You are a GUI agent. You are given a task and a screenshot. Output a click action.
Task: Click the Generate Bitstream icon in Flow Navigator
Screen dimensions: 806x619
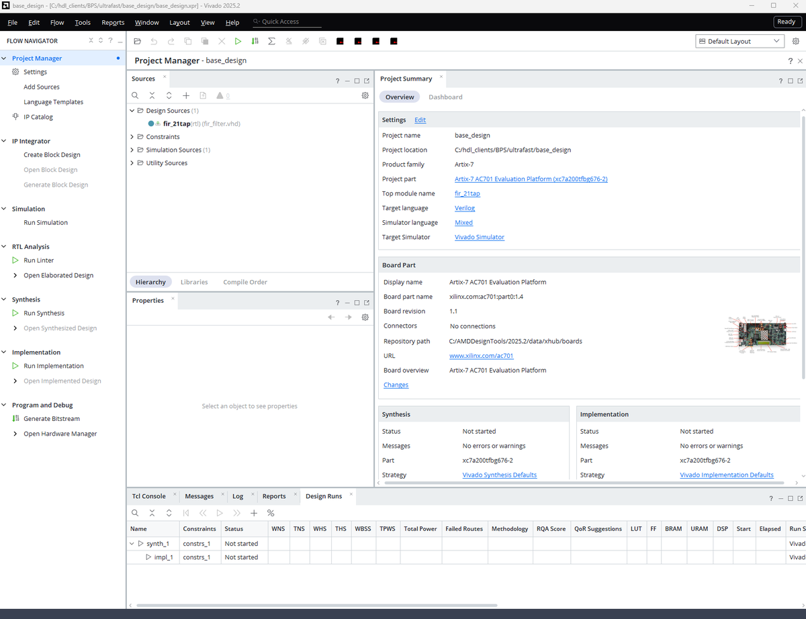15,418
